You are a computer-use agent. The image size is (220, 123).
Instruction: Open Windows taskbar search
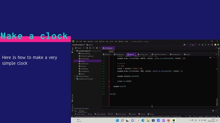(x=122, y=120)
